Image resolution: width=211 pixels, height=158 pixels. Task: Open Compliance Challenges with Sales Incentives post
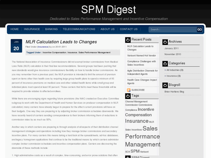click(142, 63)
